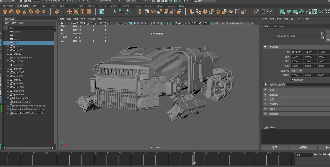Open the outliner 展示 menu
Viewport: 330px width, 167px height.
click(x=7, y=23)
